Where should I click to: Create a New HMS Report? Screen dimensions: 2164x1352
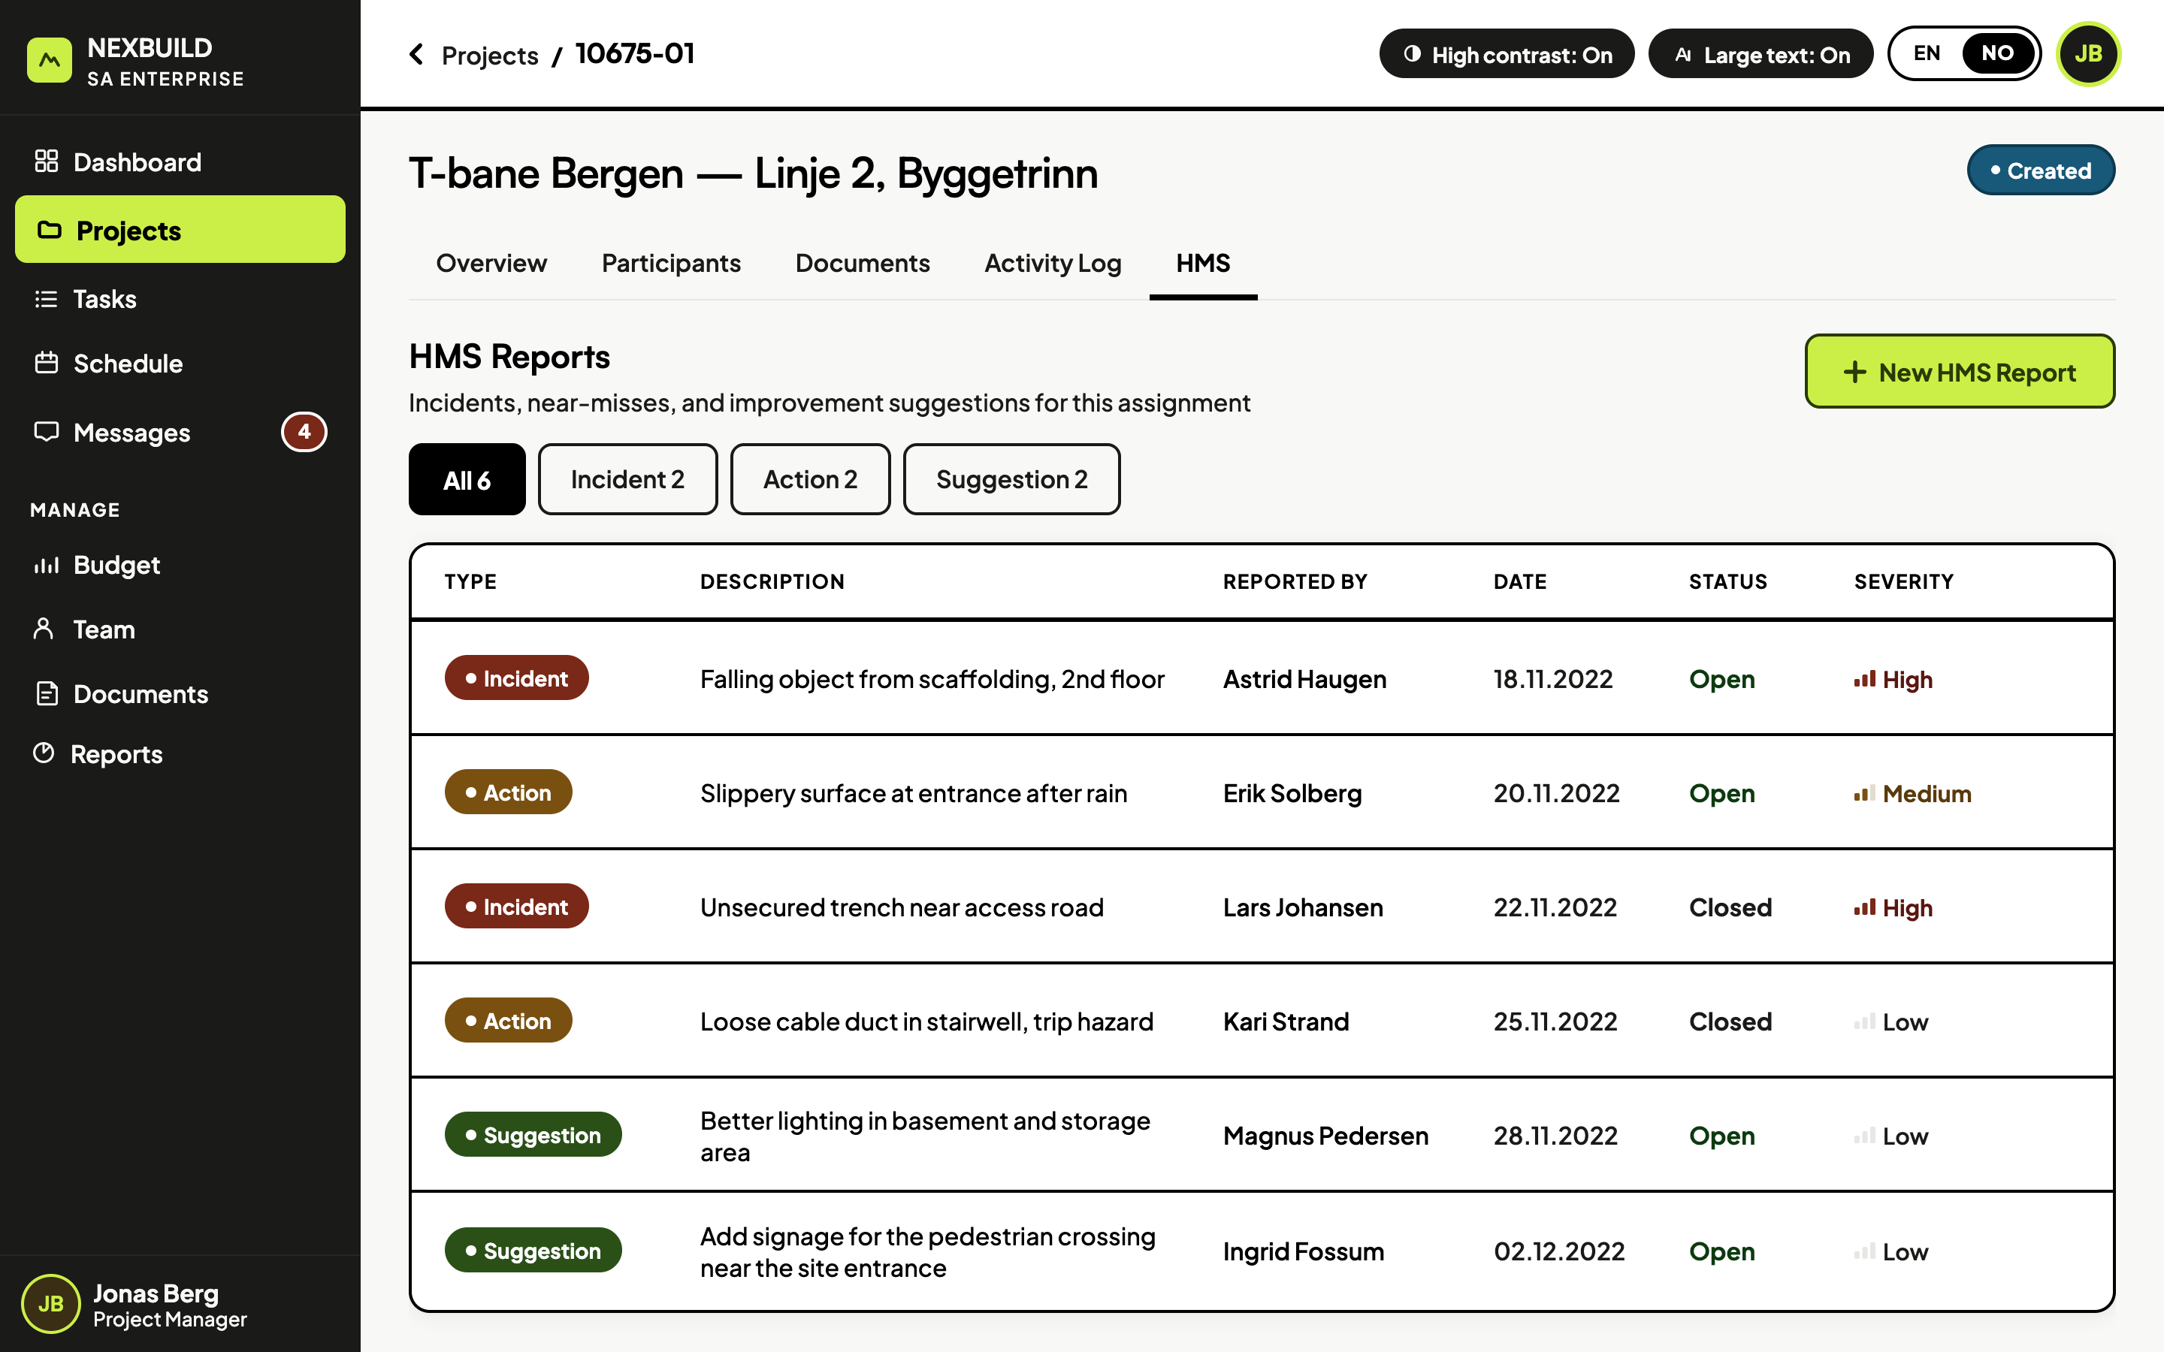click(x=1960, y=371)
